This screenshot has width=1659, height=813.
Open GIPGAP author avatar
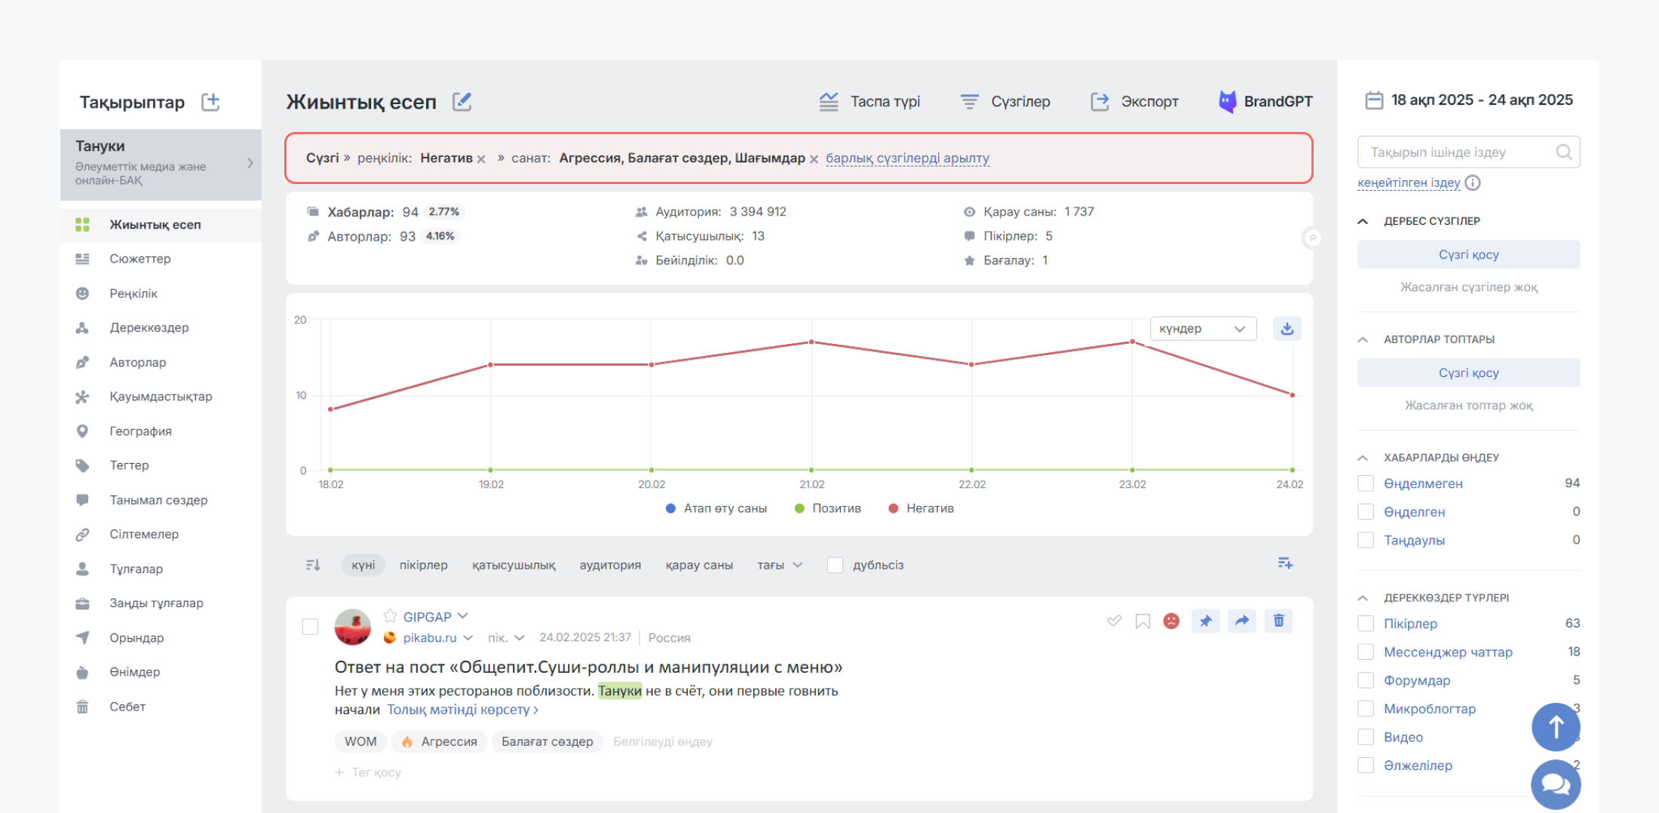[x=353, y=627]
